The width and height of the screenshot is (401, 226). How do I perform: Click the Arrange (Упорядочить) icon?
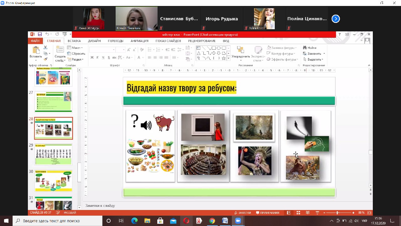click(x=240, y=50)
